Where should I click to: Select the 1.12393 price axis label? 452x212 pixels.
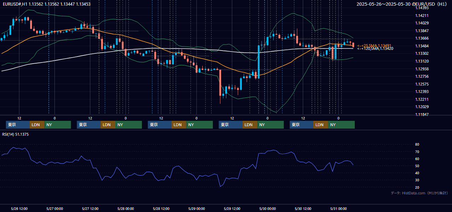tap(422, 92)
